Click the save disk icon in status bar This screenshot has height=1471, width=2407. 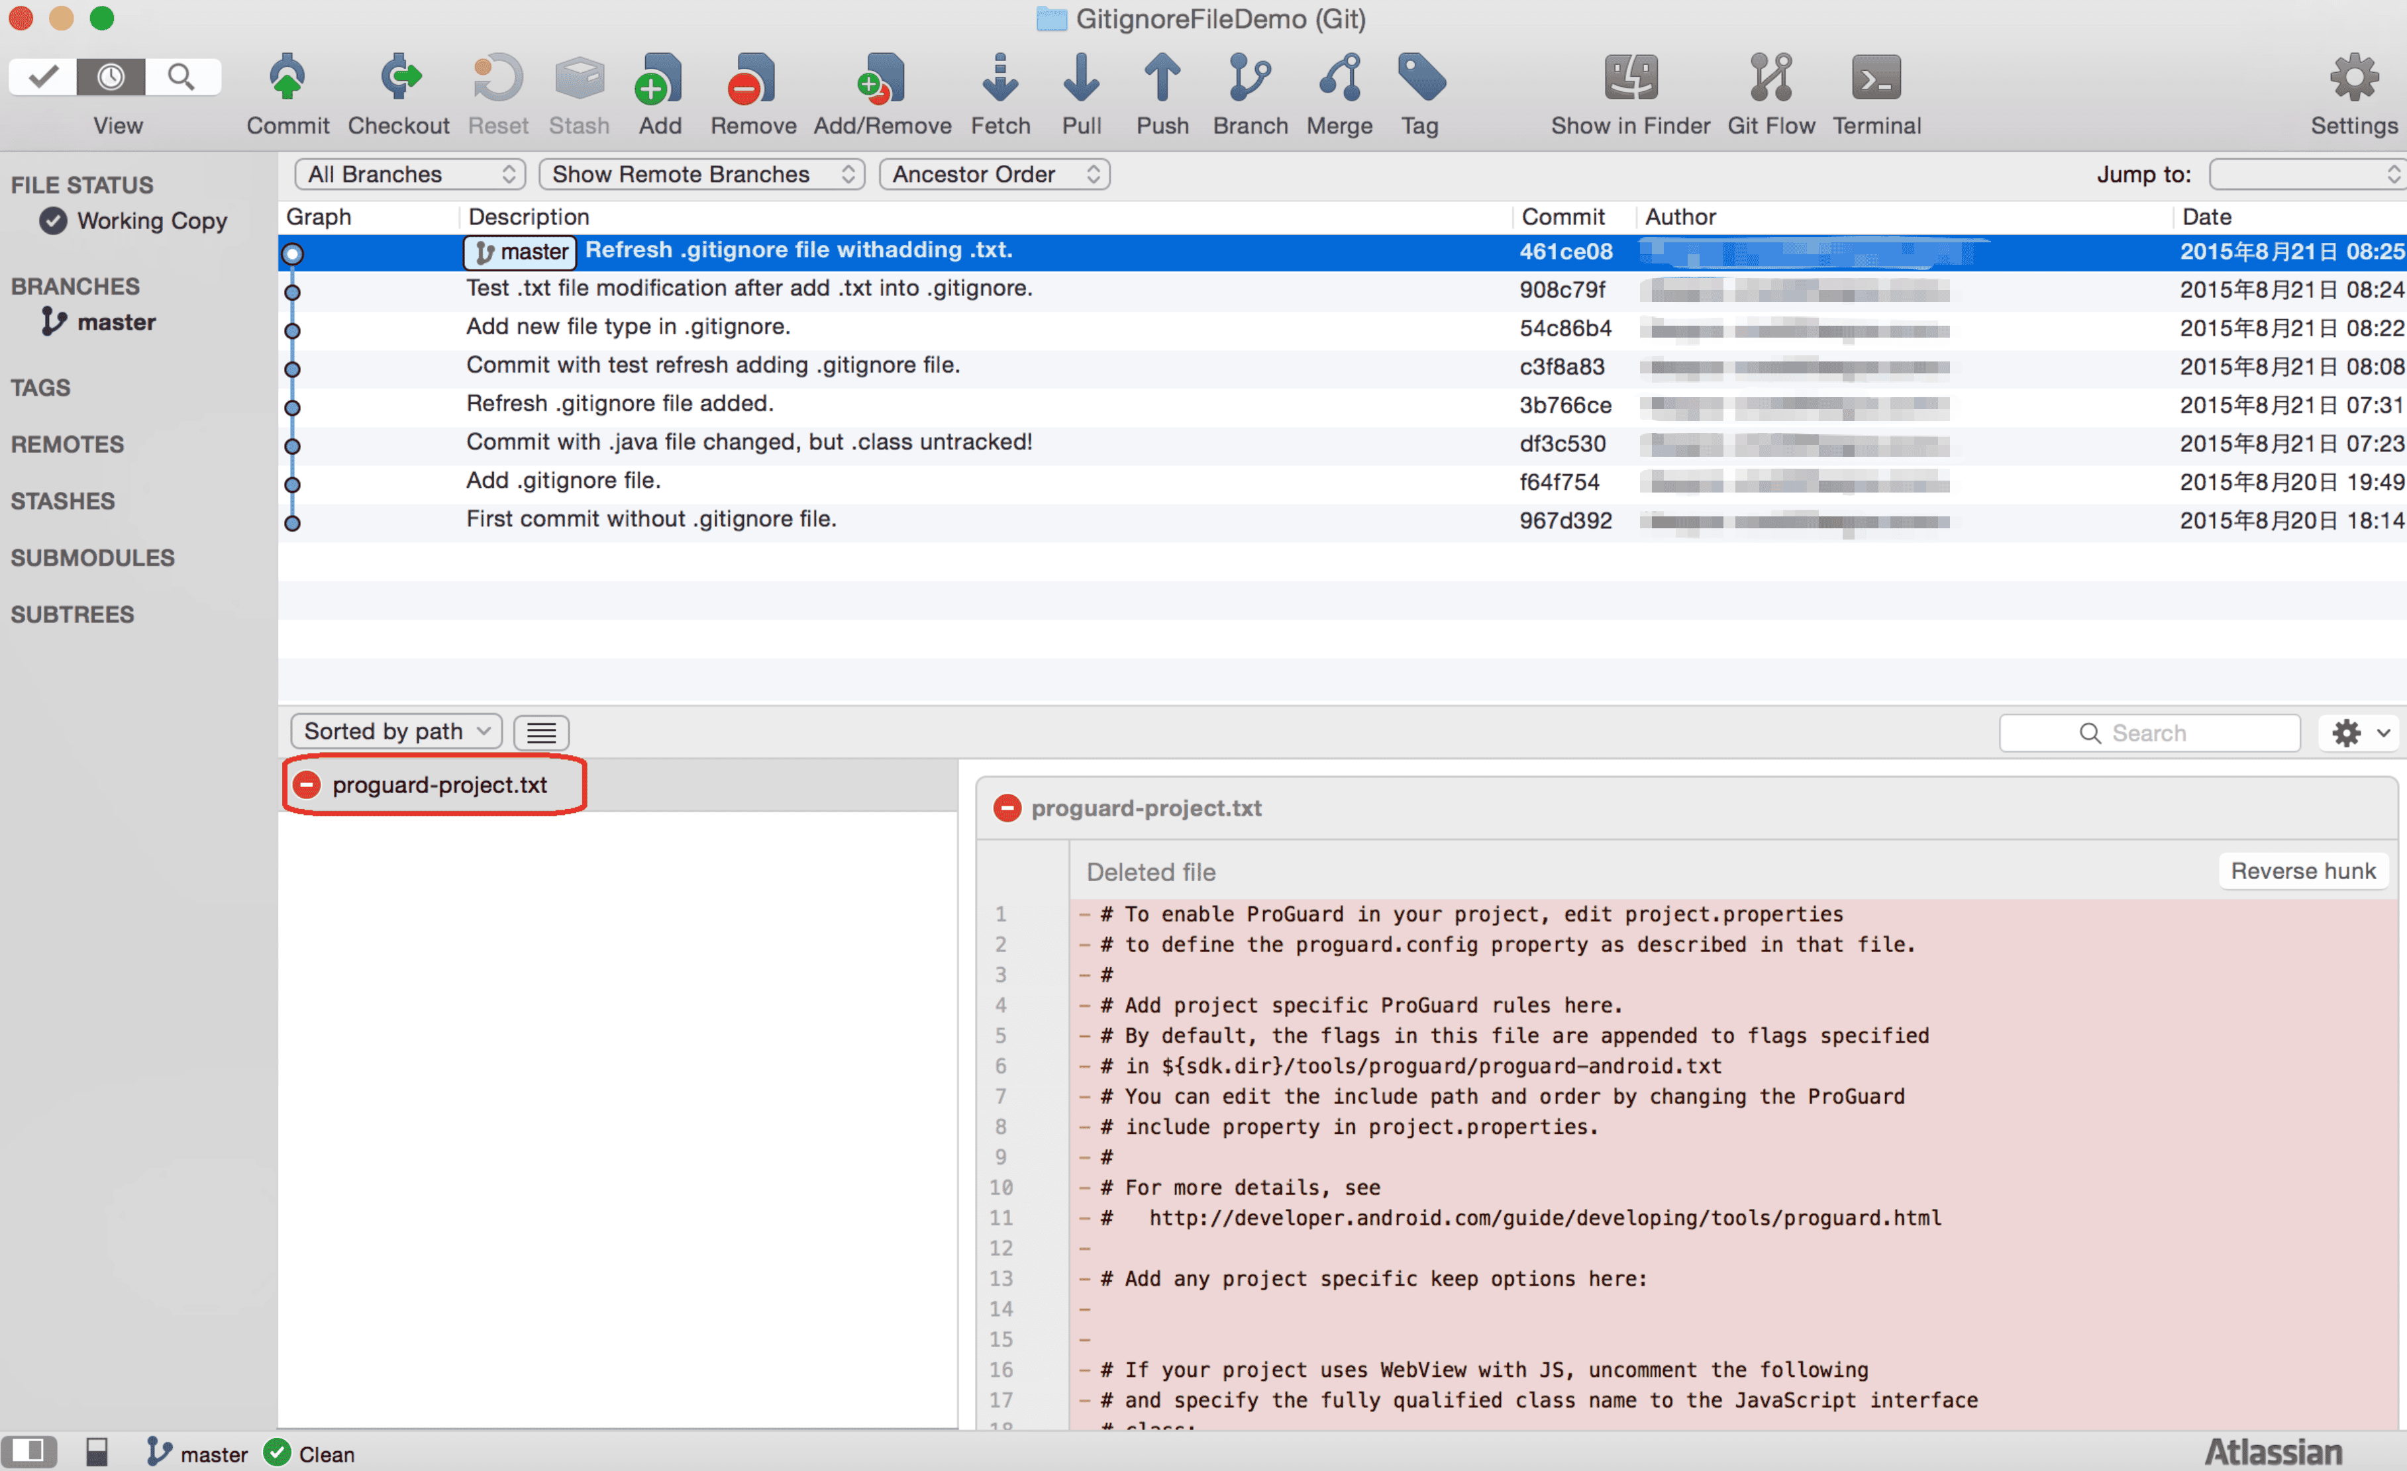coord(97,1452)
